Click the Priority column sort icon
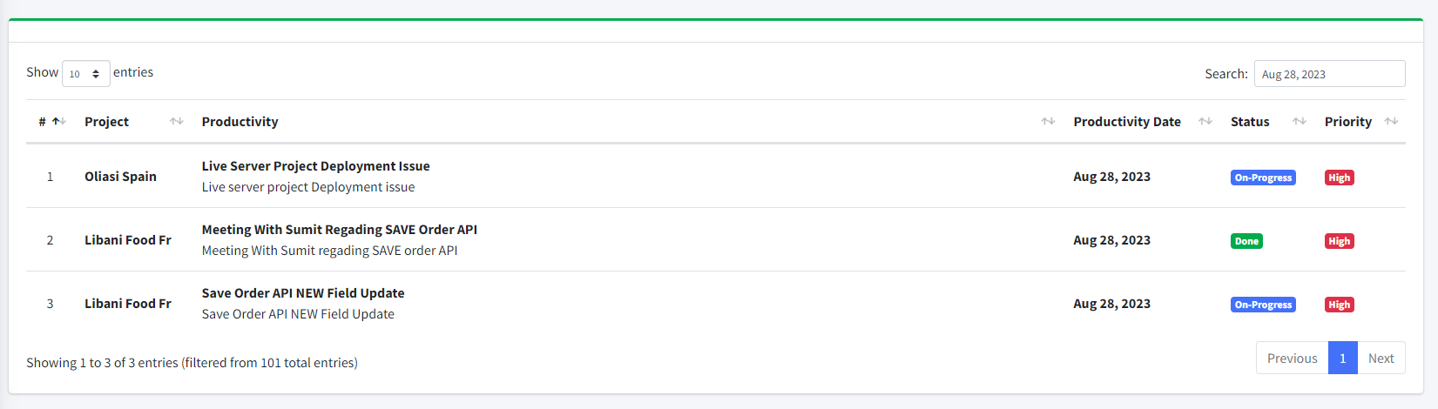The image size is (1438, 409). tap(1391, 122)
